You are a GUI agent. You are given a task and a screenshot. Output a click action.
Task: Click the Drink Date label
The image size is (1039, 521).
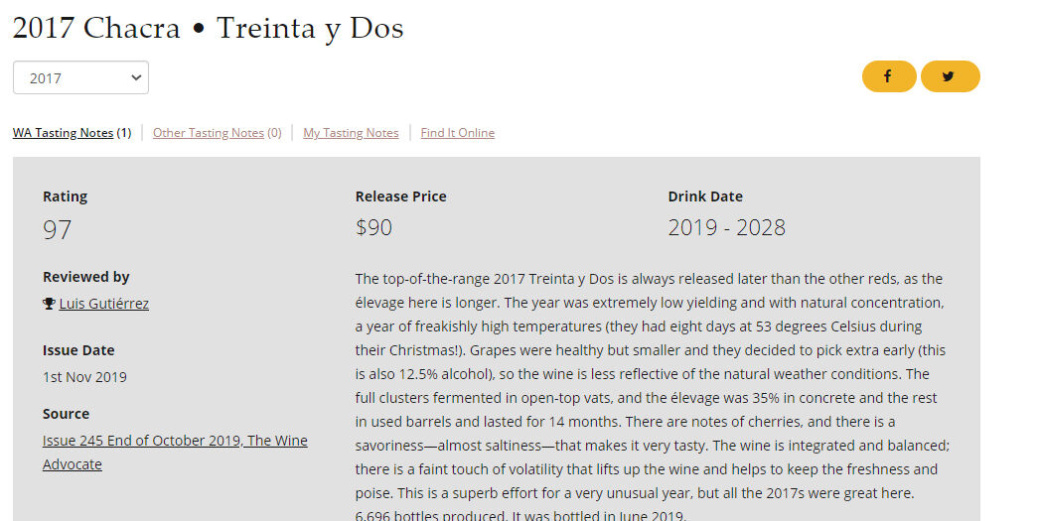click(x=705, y=196)
